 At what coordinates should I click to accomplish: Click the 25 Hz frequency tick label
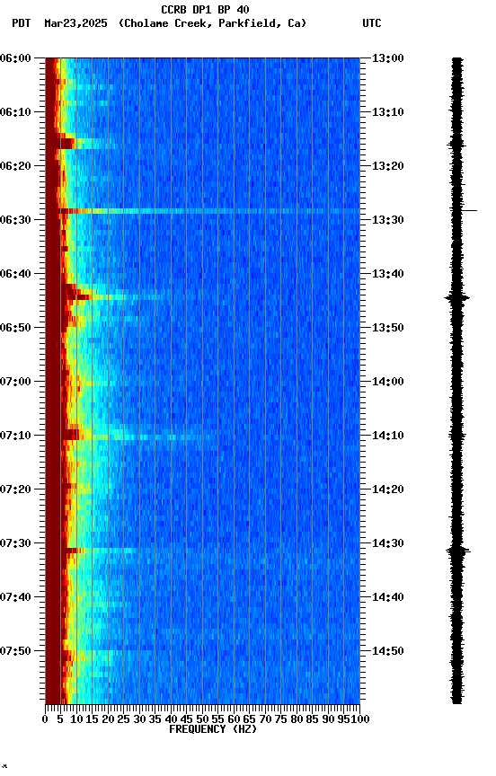124,719
